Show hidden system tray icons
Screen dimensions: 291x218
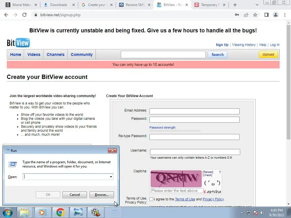[x=242, y=213]
